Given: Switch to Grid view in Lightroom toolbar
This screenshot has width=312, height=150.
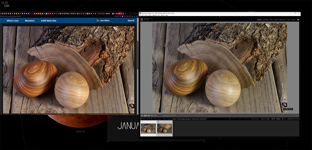Looking at the screenshot, I should (x=142, y=116).
